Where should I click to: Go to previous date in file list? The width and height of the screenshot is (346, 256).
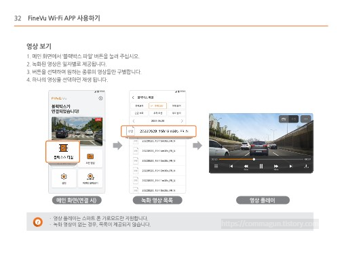tap(134, 121)
